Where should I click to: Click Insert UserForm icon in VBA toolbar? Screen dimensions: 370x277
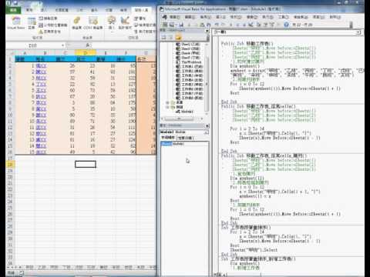click(x=172, y=25)
